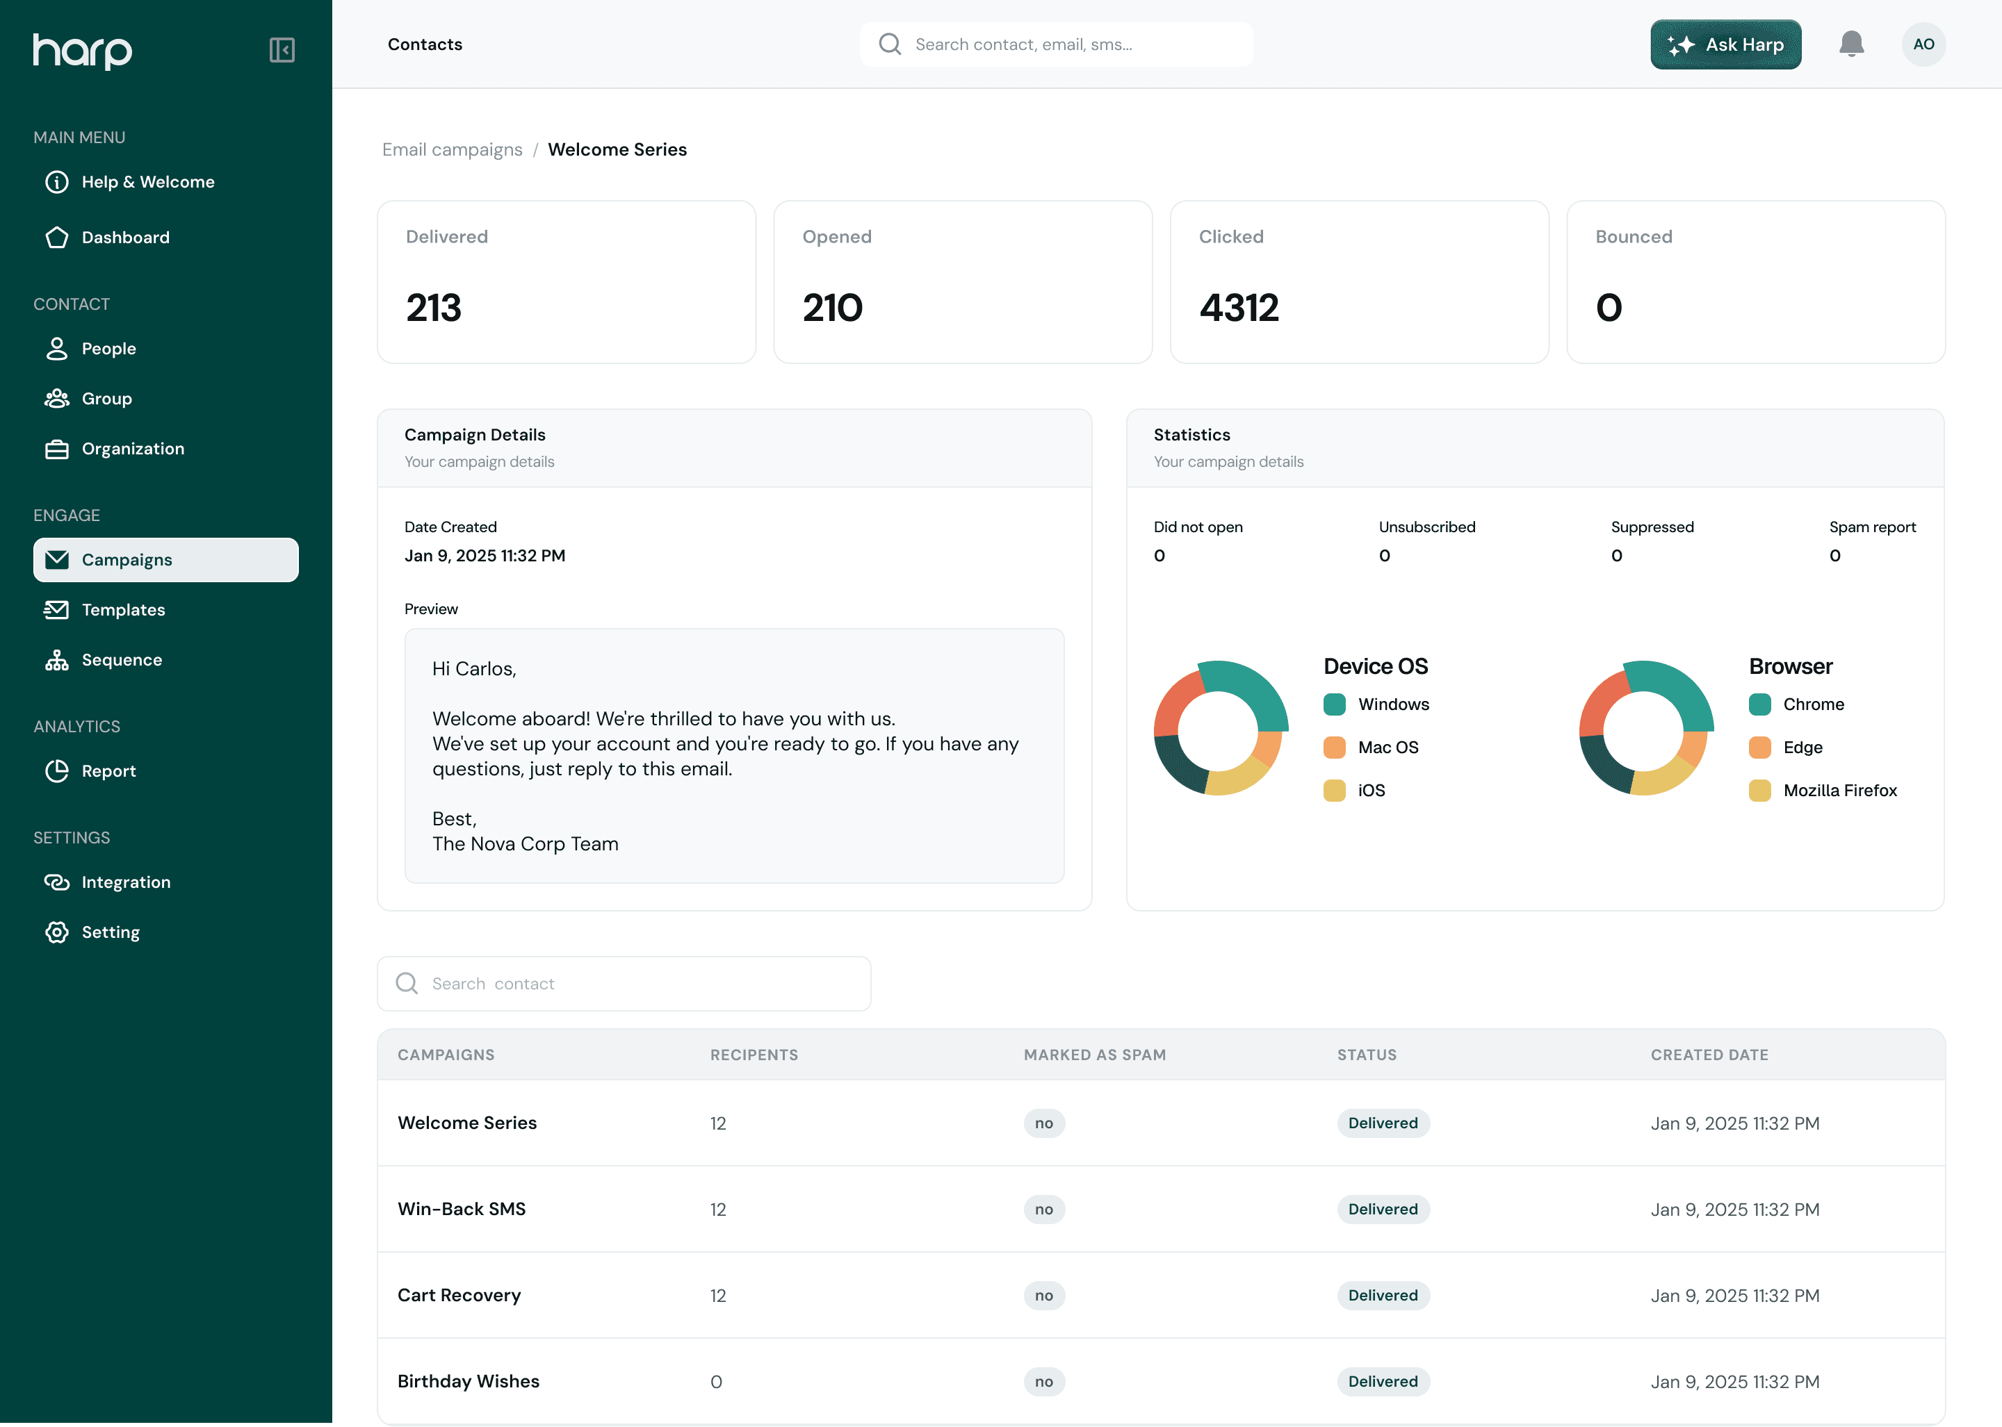Open Sequence in the sidebar
Viewport: 2002px width, 1427px height.
click(166, 660)
